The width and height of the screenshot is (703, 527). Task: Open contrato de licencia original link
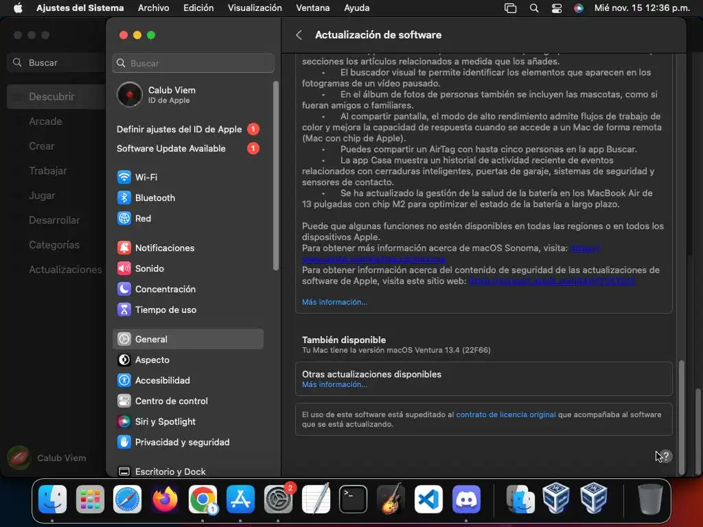[506, 414]
